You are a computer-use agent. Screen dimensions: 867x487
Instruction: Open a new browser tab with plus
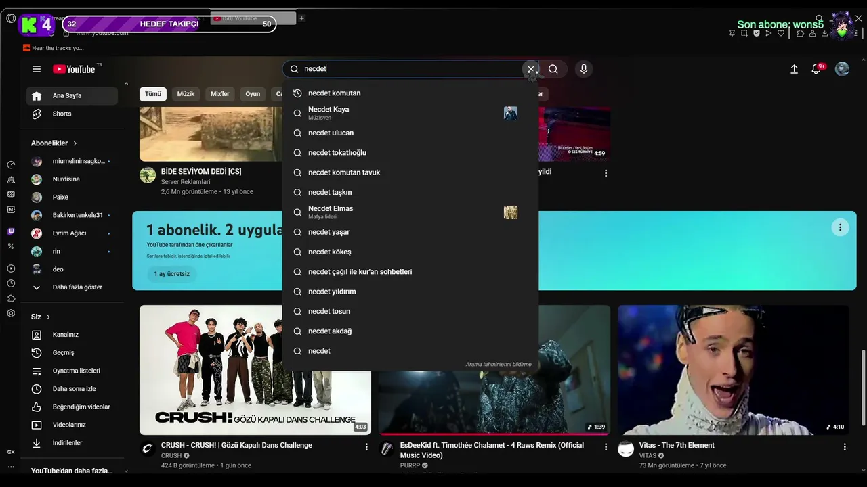(301, 18)
